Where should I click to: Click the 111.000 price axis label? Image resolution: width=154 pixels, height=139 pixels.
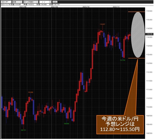(149, 89)
